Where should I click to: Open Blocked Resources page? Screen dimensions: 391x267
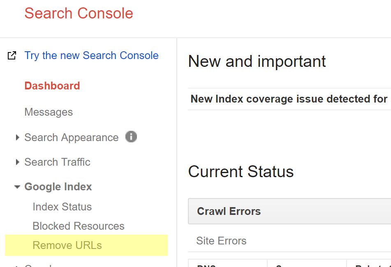tap(79, 226)
